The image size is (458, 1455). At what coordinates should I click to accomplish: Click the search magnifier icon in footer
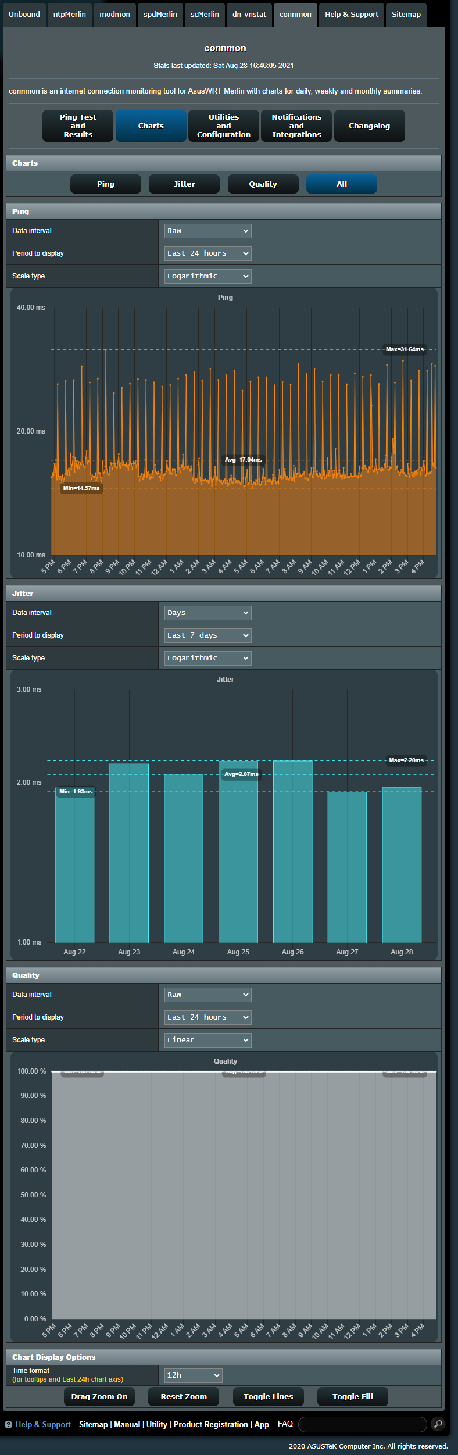click(x=438, y=1424)
